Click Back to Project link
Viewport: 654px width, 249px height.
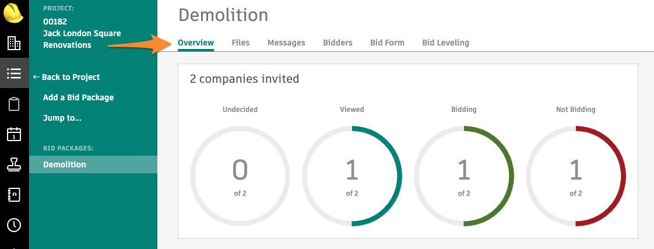66,77
